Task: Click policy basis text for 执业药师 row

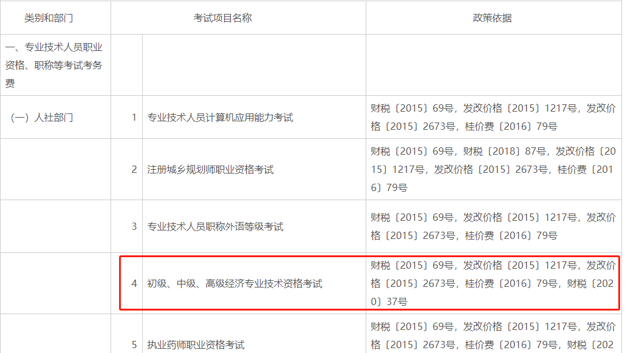Action: tap(493, 337)
